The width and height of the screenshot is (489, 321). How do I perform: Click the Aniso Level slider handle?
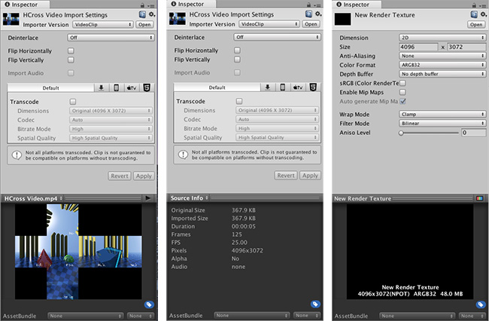point(402,133)
